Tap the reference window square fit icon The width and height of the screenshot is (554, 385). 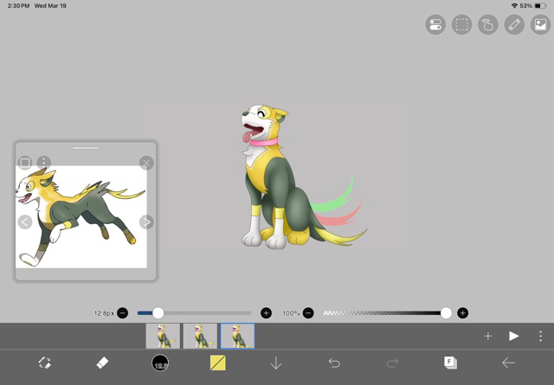coord(25,163)
